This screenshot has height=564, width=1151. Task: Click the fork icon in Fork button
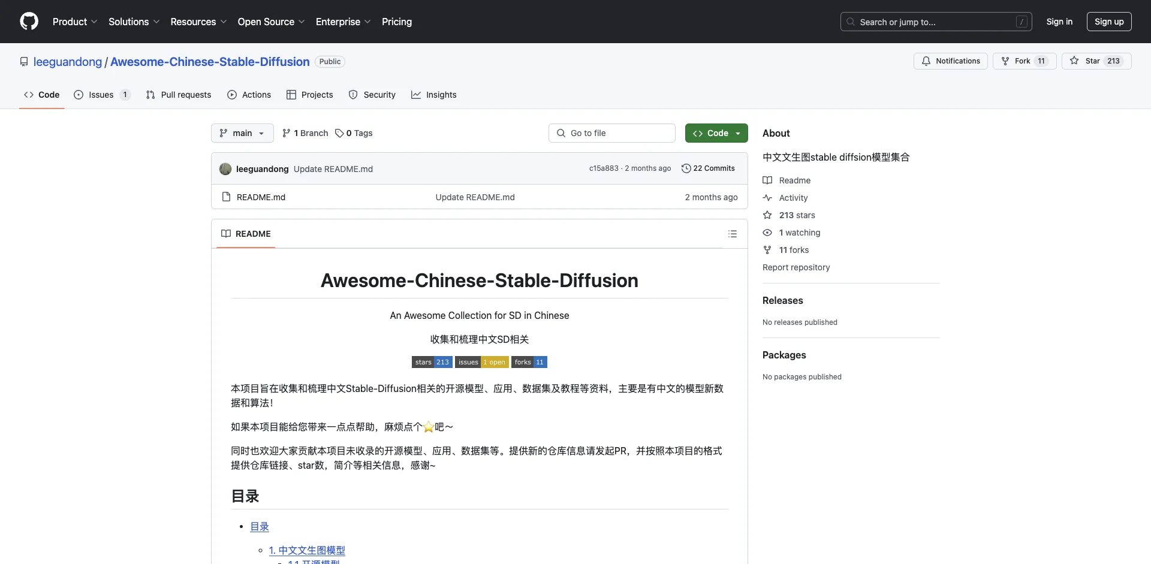pos(1005,61)
